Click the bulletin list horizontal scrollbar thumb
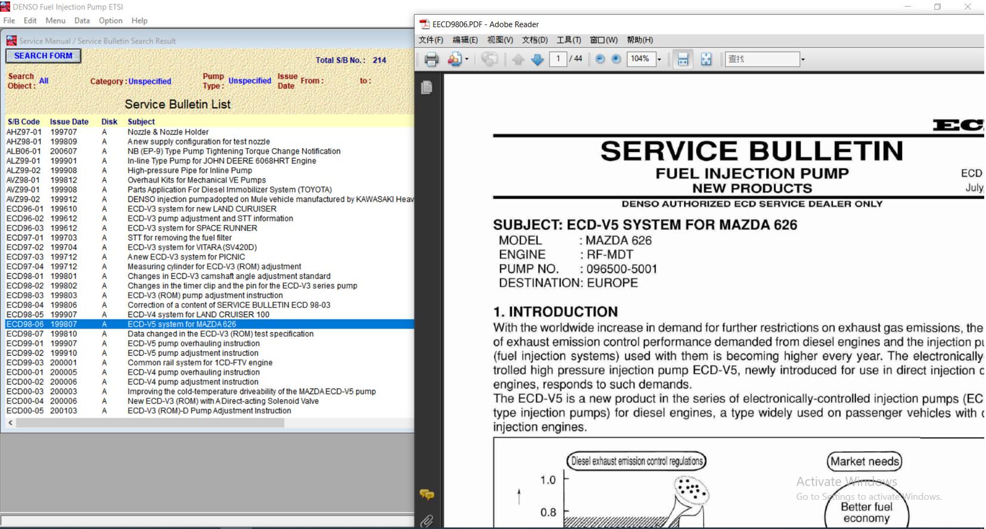Viewport: 986px width, 529px height. 150,422
